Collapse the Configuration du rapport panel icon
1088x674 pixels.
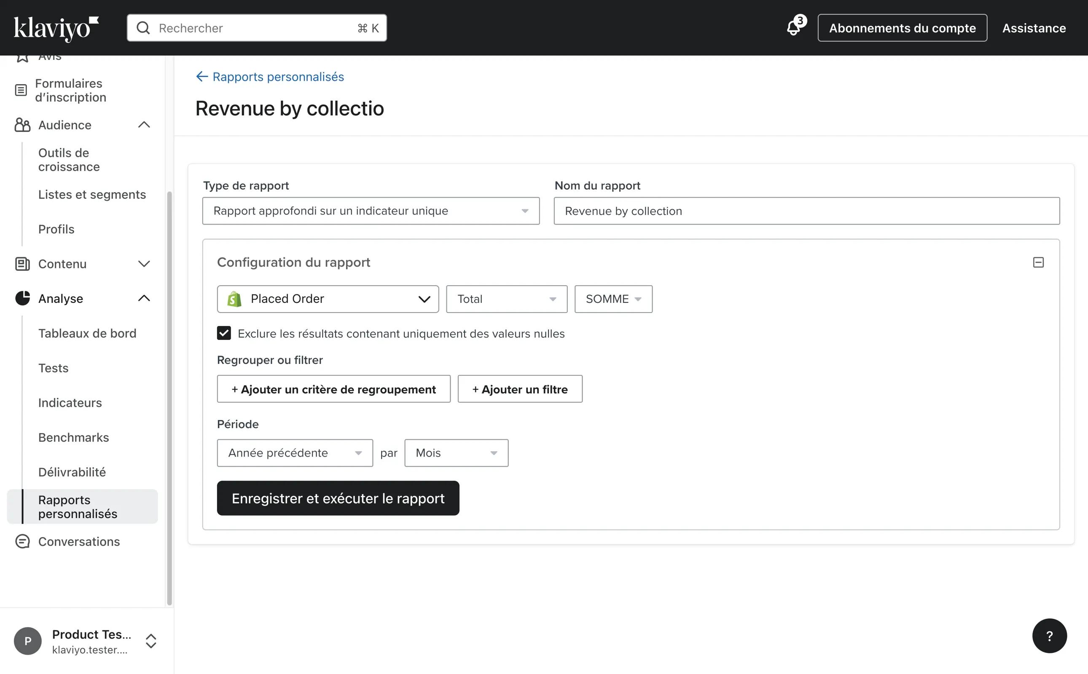tap(1038, 262)
